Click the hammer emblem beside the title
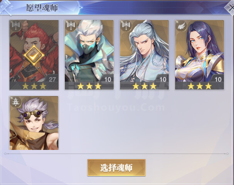Viewport: 234px width, 185px height. pos(6,7)
